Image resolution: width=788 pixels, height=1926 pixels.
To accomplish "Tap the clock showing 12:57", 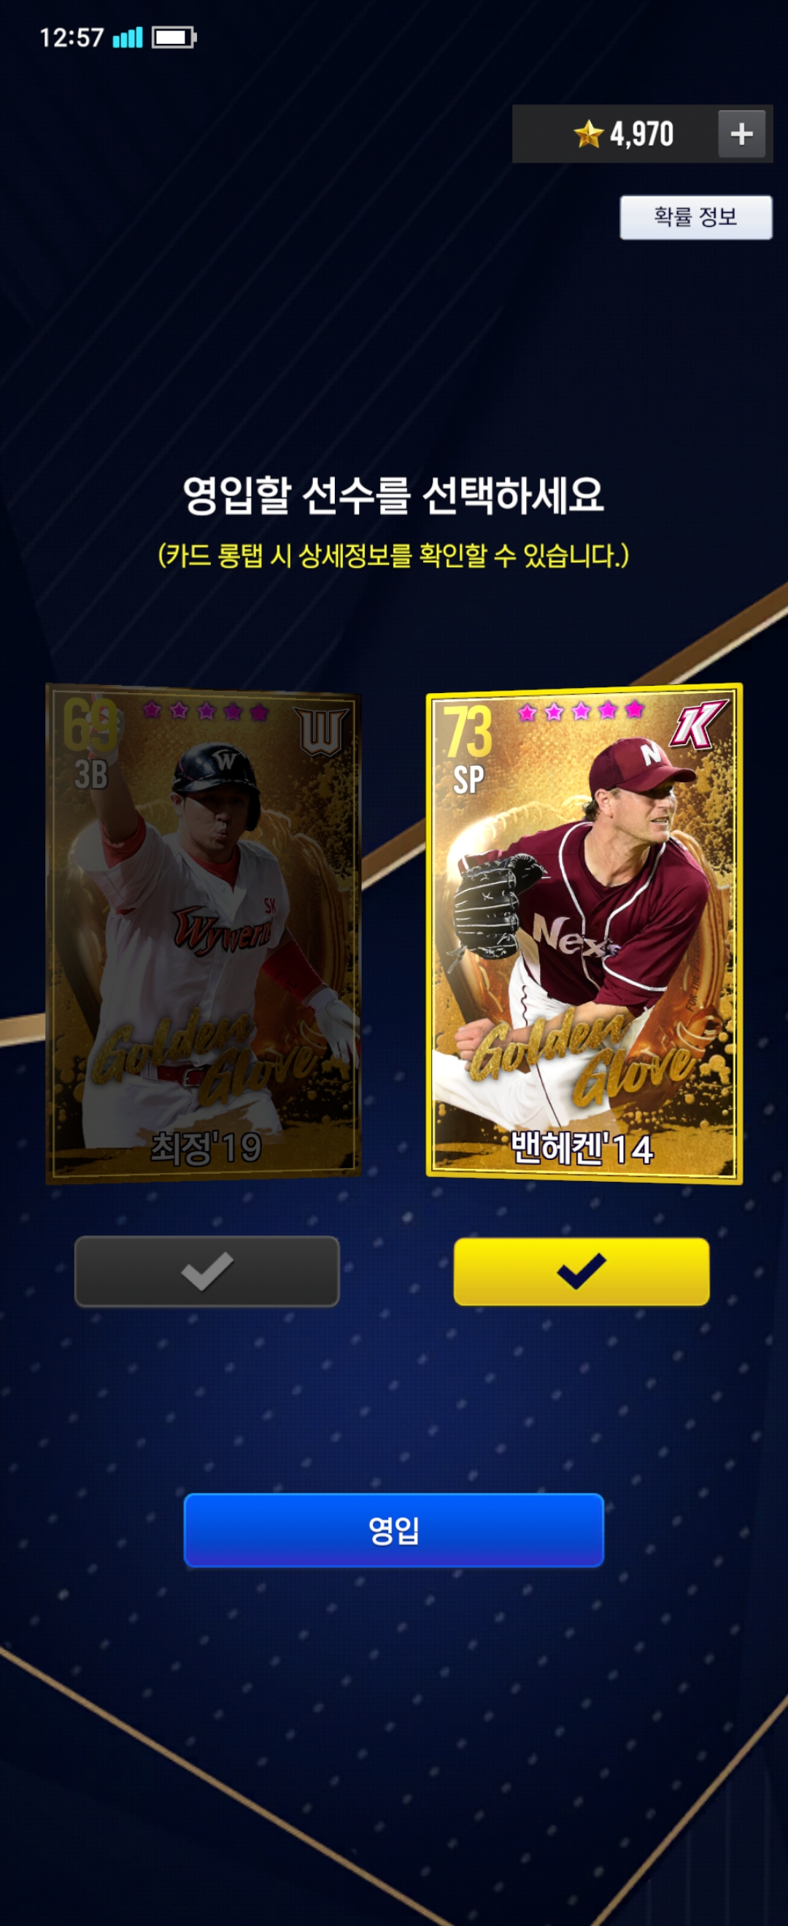I will [x=71, y=37].
